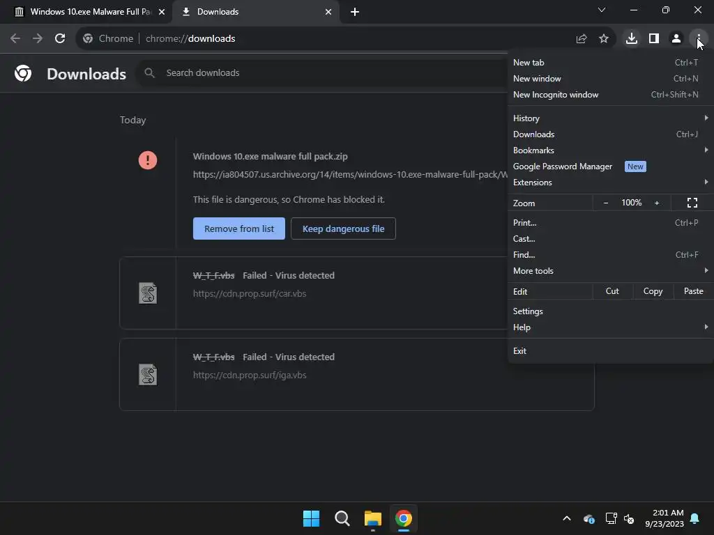Open a new tab with the plus button

[x=355, y=12]
